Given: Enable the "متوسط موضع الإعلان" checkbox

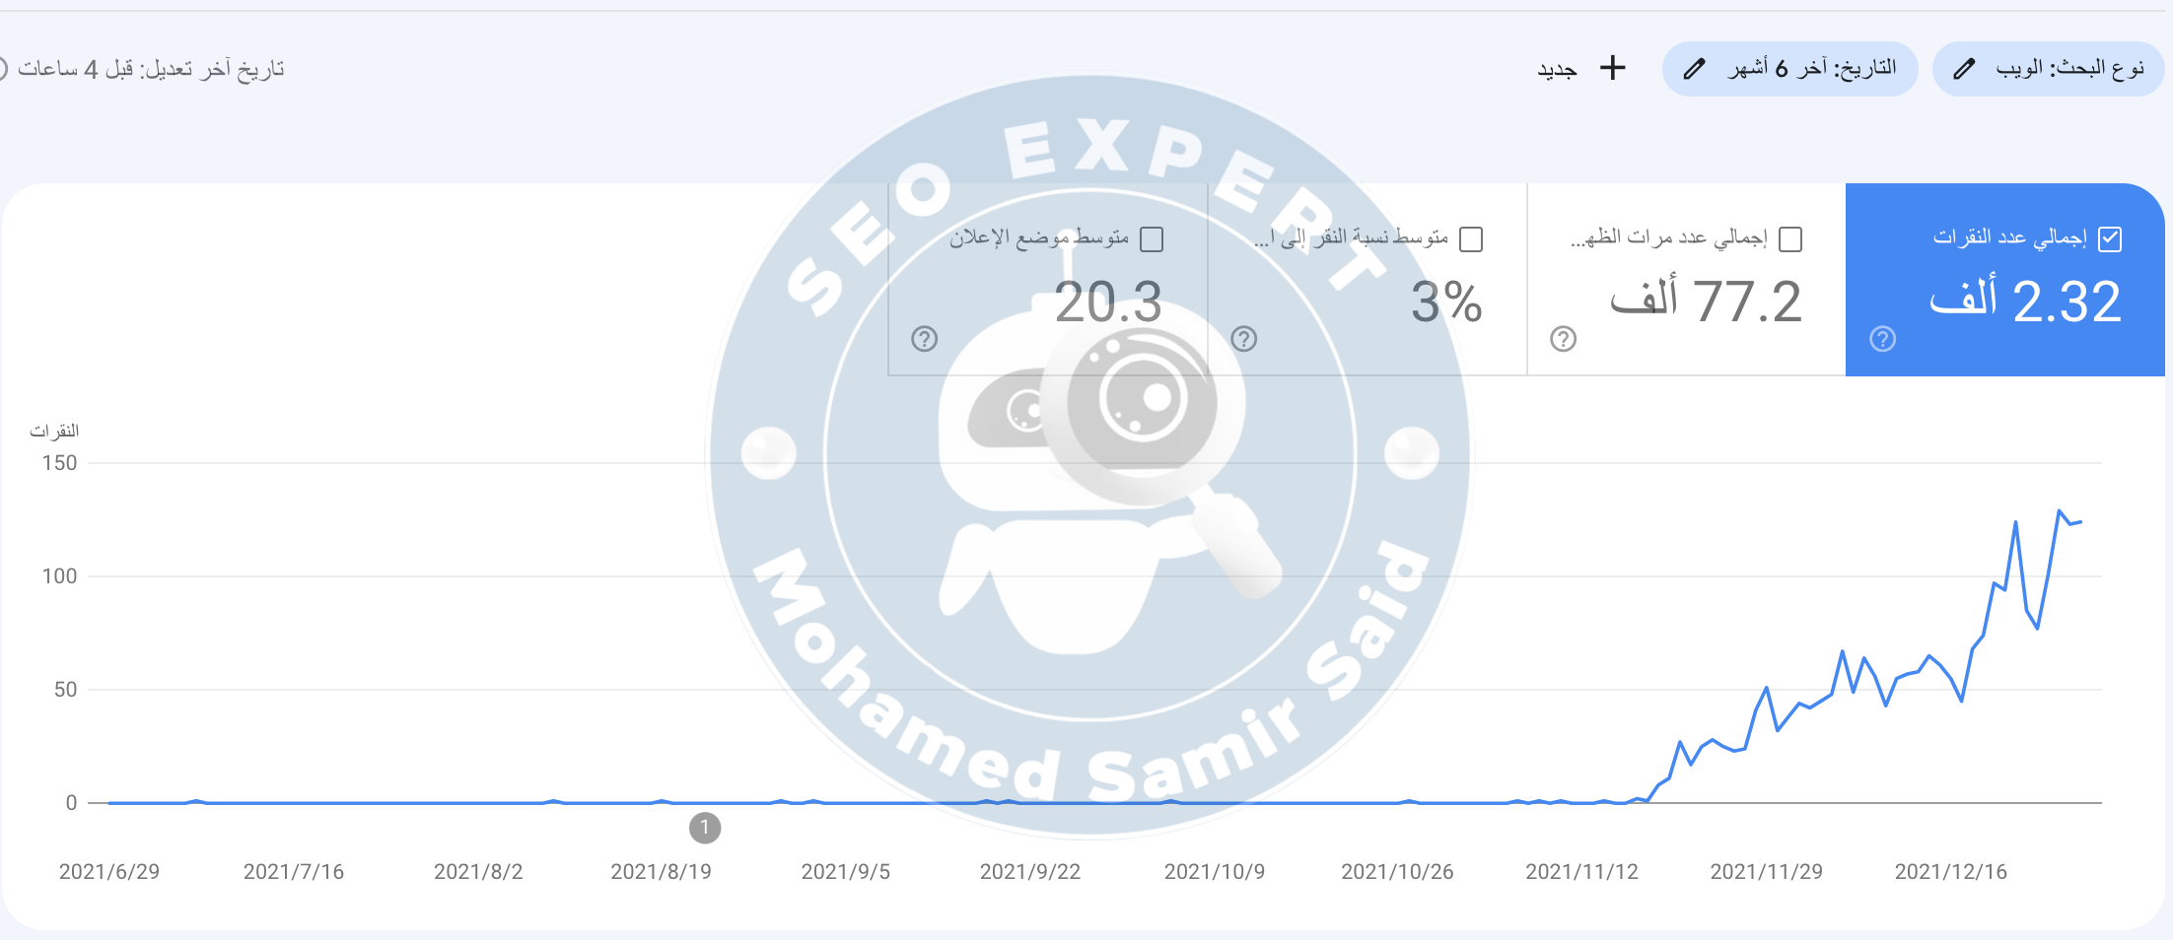Looking at the screenshot, I should [1152, 238].
